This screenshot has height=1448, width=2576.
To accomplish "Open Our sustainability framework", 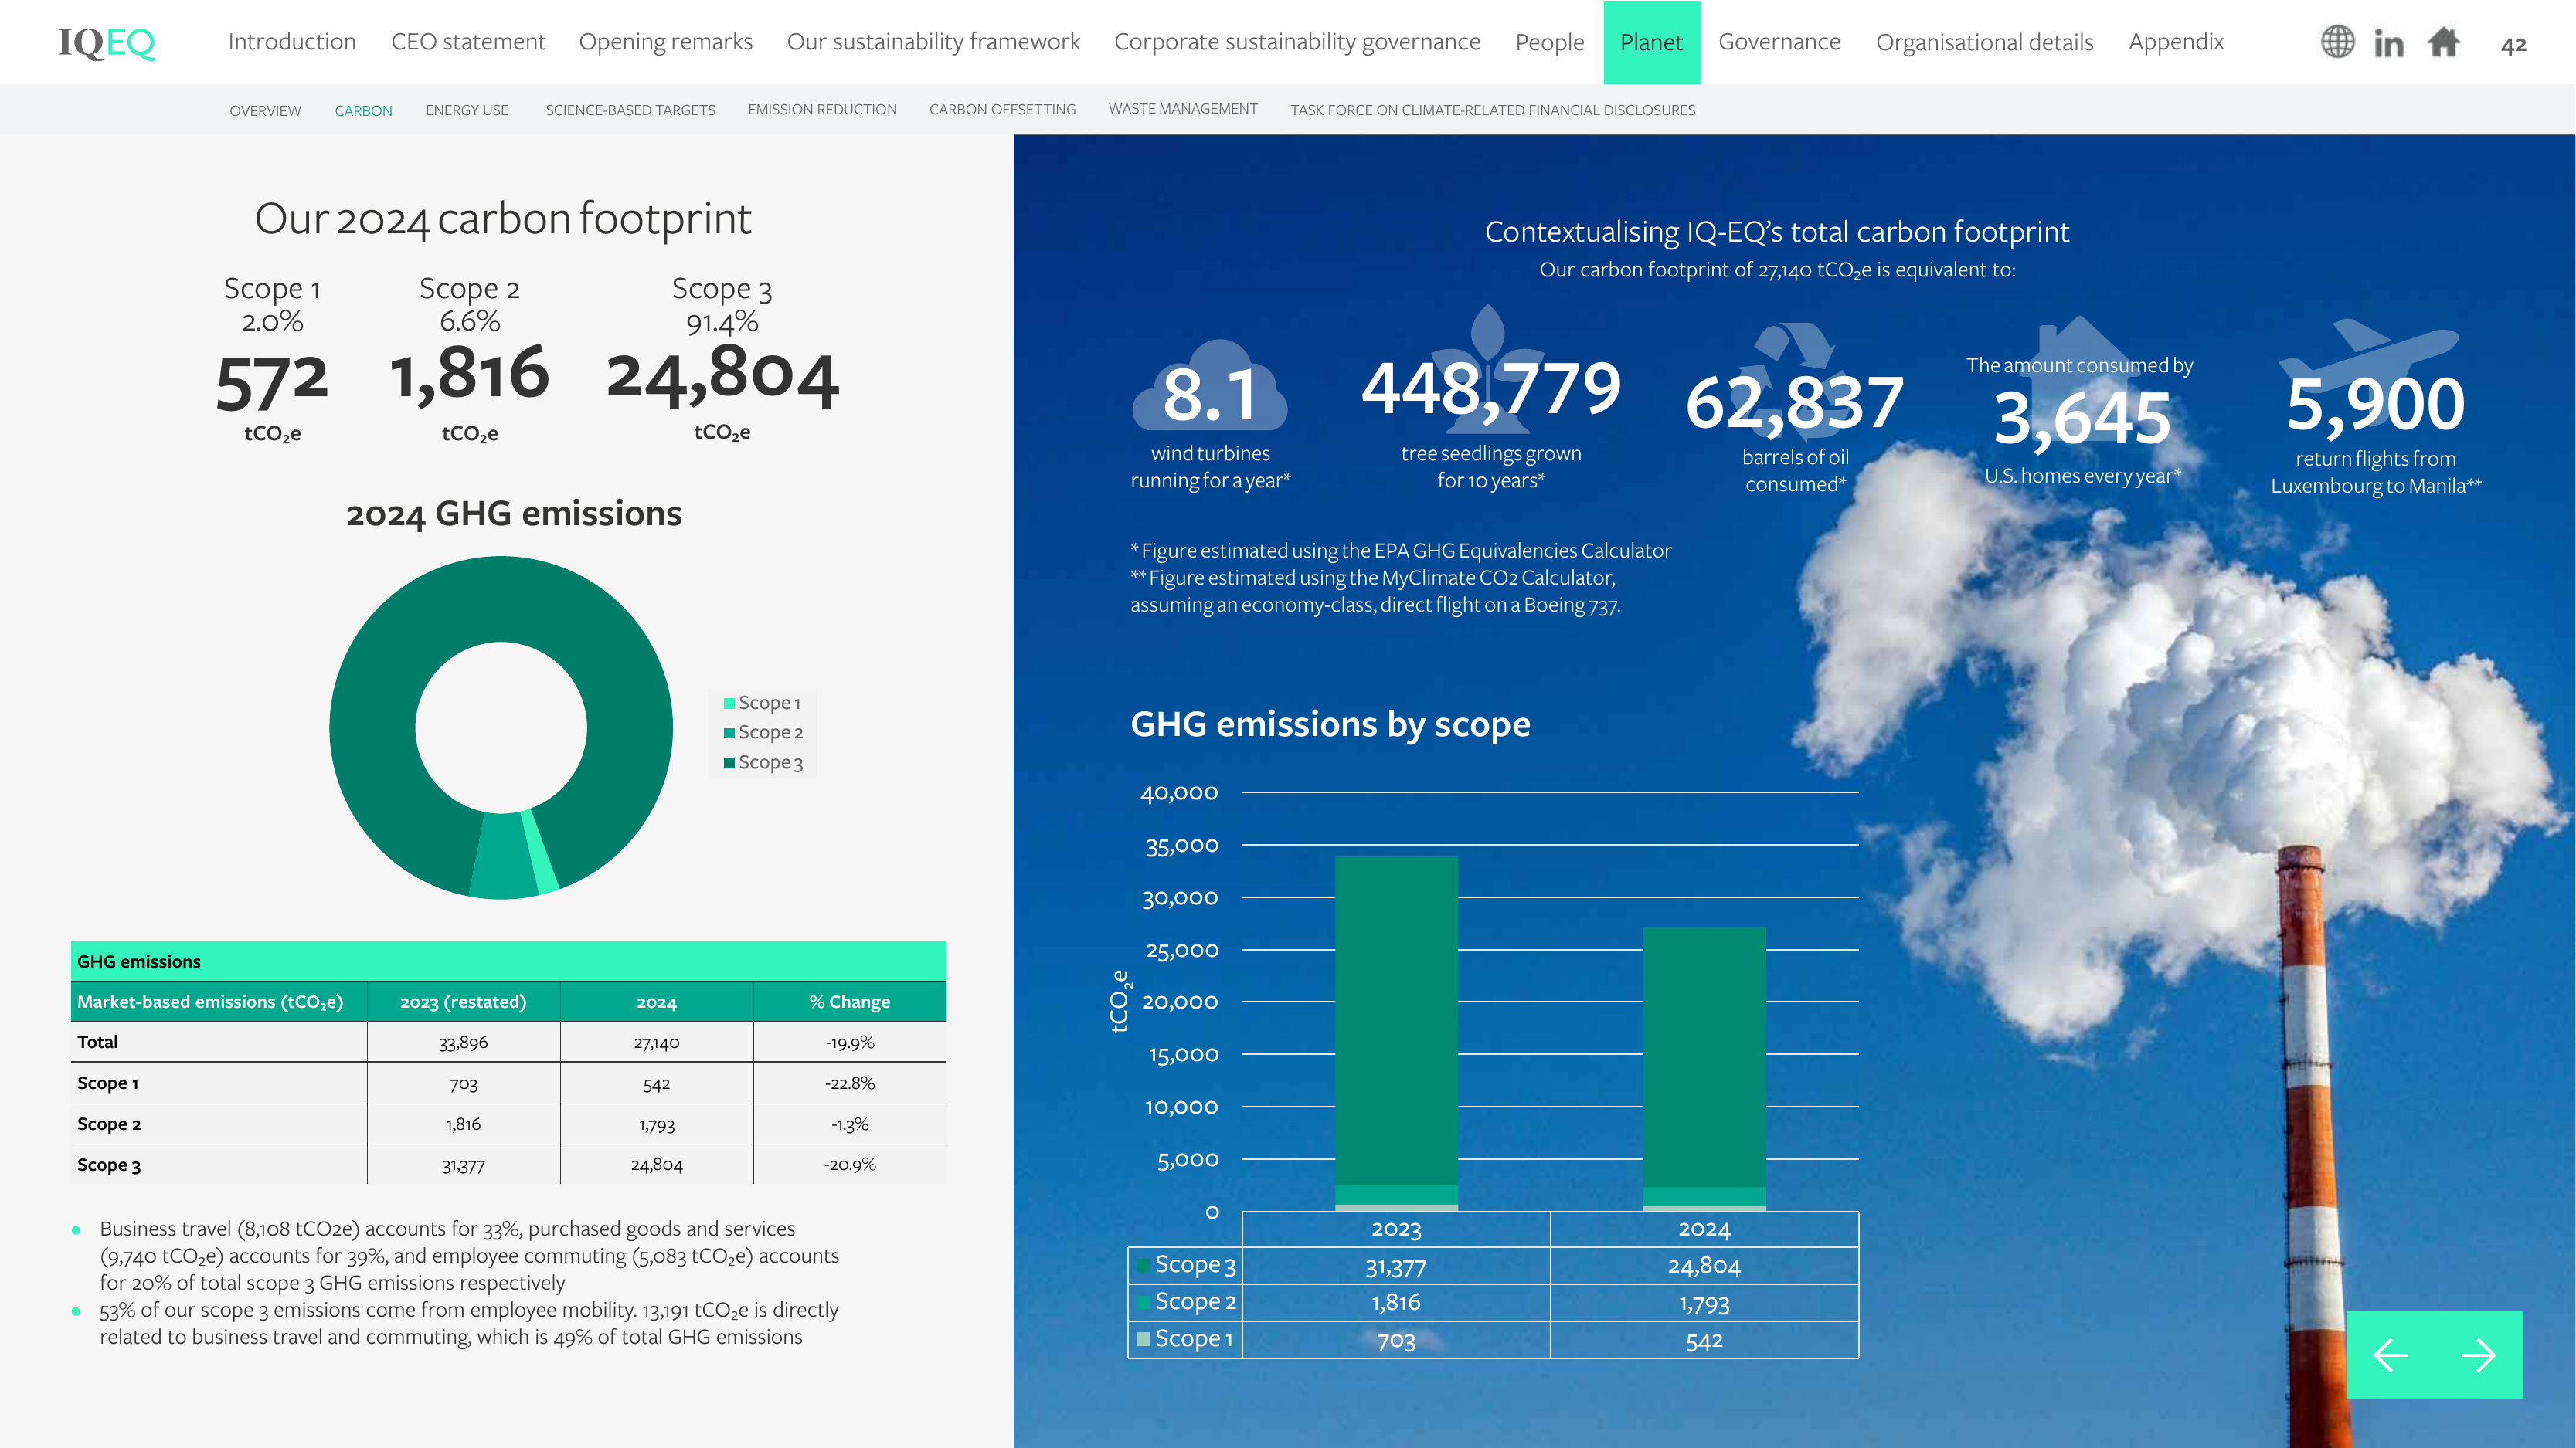I will (x=933, y=42).
